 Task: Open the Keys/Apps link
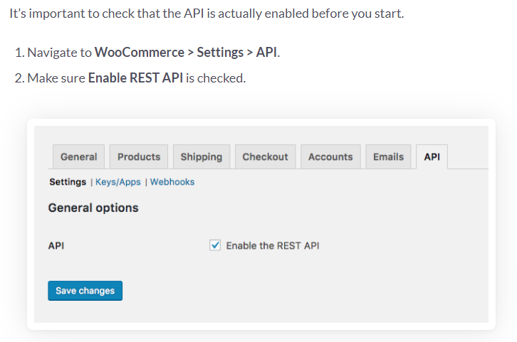click(118, 182)
